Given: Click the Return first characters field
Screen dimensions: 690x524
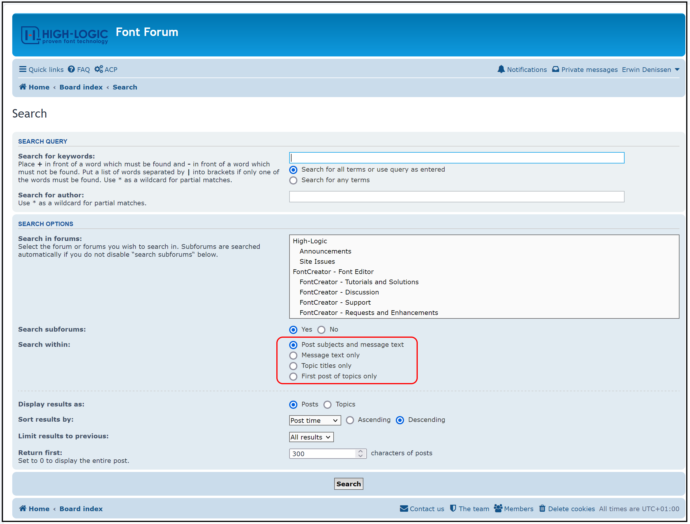Looking at the screenshot, I should click(323, 454).
